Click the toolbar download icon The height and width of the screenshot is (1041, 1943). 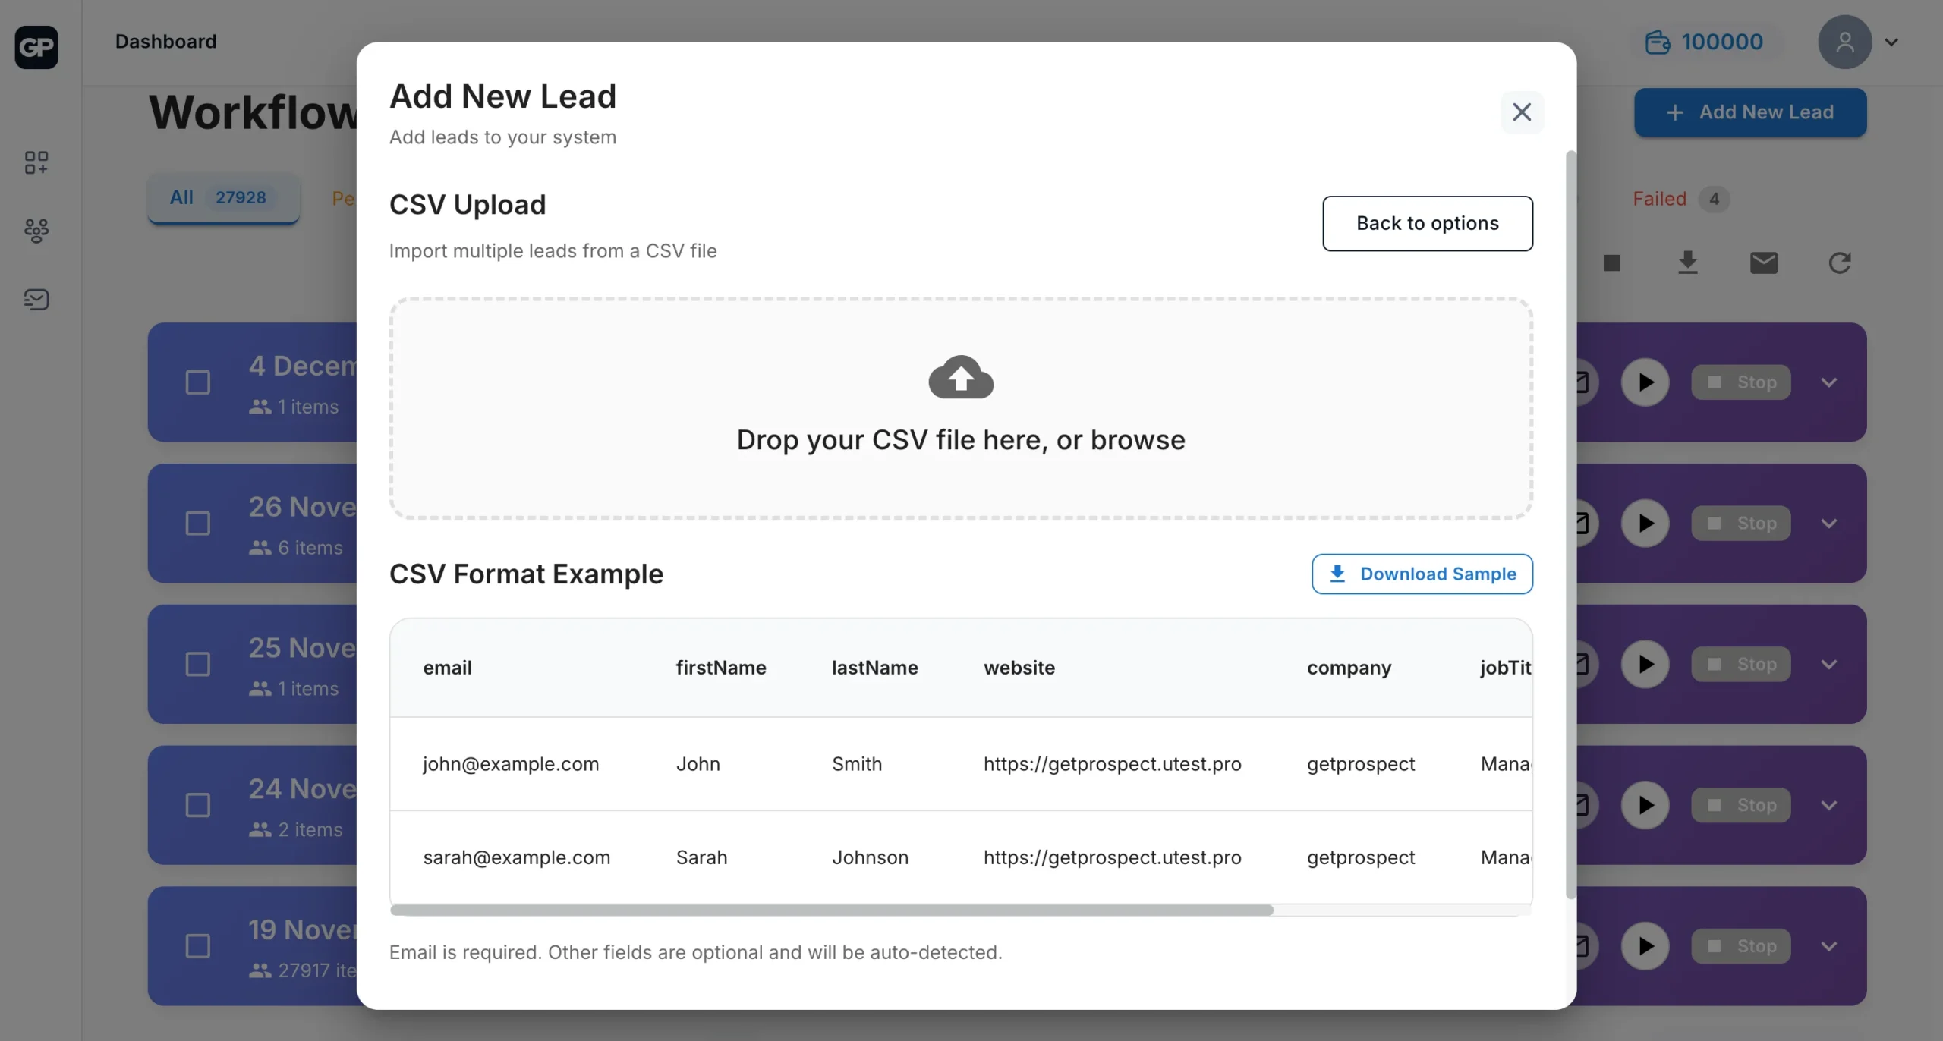pos(1687,263)
